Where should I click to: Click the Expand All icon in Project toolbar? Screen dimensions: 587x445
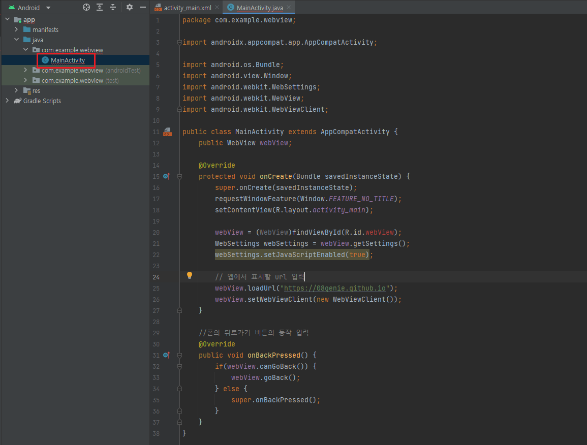pos(100,7)
